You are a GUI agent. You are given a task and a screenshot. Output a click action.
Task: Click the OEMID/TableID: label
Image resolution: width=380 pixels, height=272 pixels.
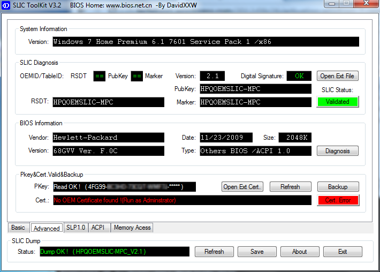(x=42, y=76)
